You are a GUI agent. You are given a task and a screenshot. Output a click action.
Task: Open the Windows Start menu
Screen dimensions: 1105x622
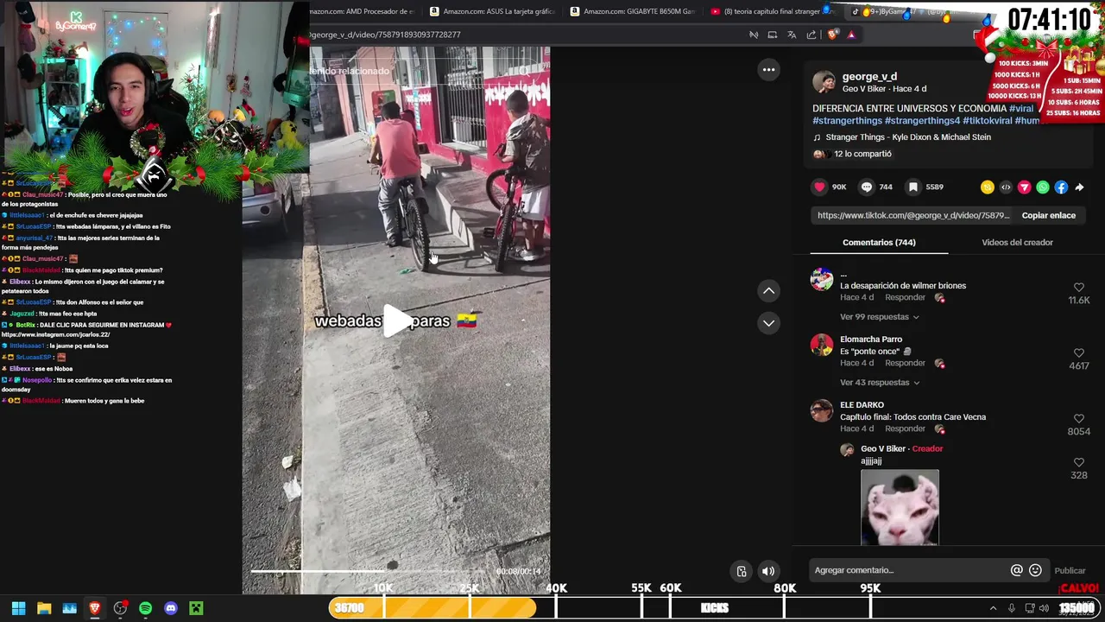[x=18, y=608]
